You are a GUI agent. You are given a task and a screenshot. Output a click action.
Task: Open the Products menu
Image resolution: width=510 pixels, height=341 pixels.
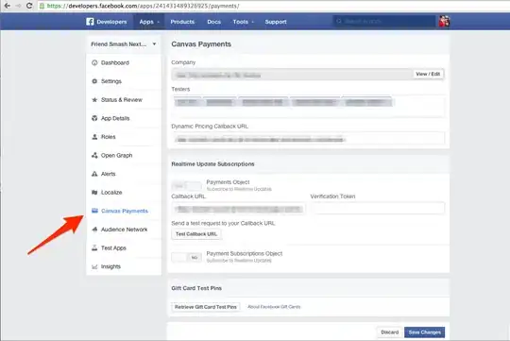(x=182, y=22)
